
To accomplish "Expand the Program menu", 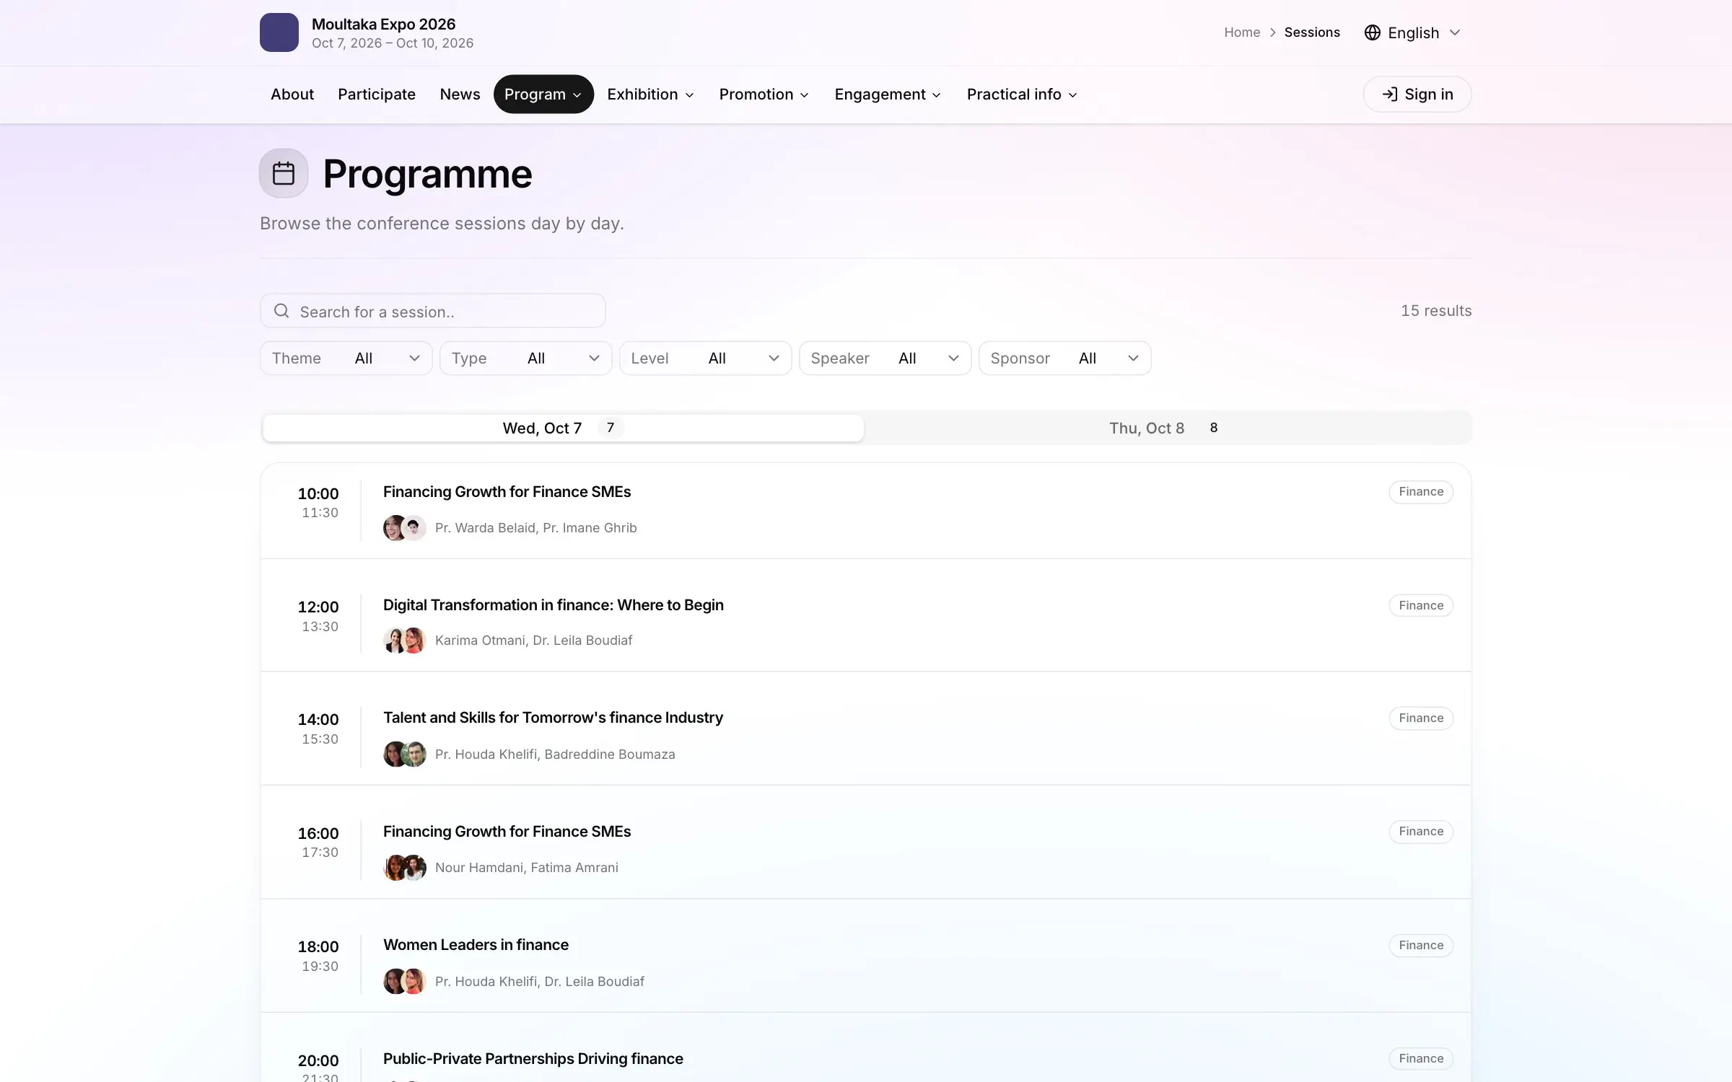I will [543, 94].
